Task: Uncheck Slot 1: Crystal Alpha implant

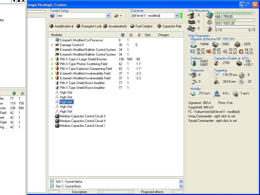Action: (x=52, y=182)
